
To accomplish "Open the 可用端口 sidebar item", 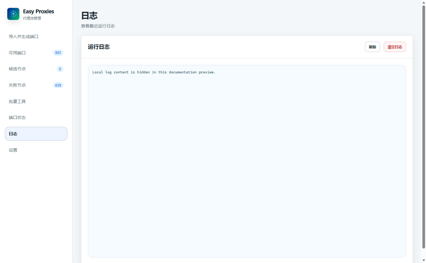I will point(36,53).
